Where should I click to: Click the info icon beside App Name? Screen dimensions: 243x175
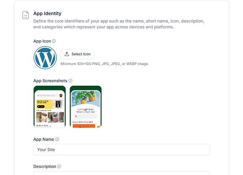click(57, 140)
